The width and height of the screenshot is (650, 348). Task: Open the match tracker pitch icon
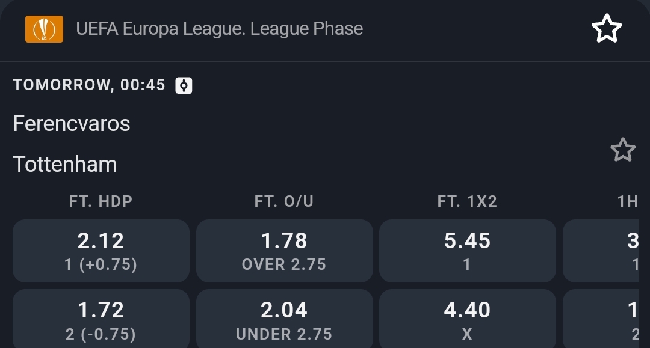(184, 85)
